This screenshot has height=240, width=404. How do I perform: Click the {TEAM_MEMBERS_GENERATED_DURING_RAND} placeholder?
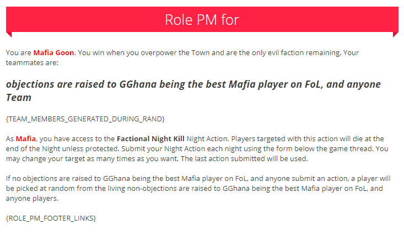pos(85,119)
